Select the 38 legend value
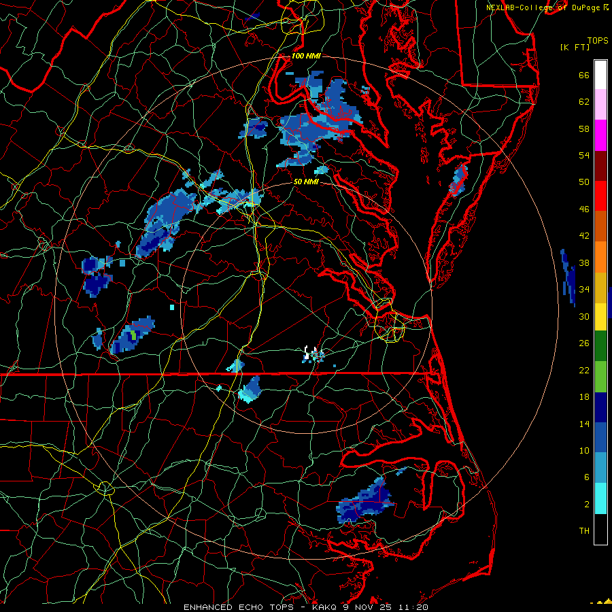612x612 pixels. [x=584, y=262]
